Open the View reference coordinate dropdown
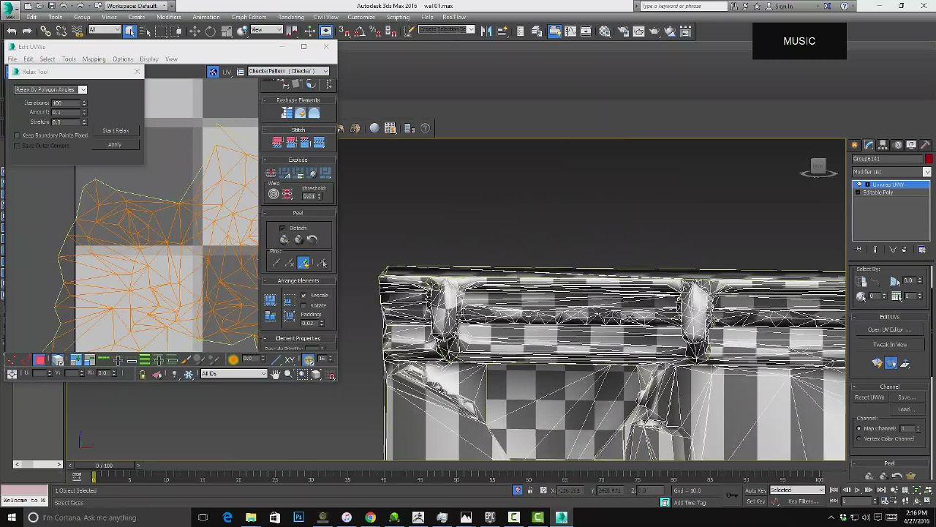 (267, 30)
